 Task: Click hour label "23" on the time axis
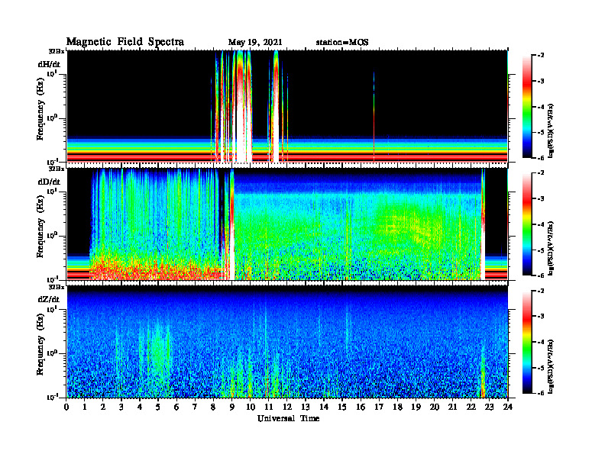pyautogui.click(x=489, y=407)
